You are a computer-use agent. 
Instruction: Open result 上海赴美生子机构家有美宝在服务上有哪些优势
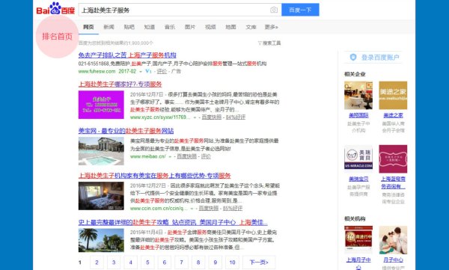coord(155,176)
